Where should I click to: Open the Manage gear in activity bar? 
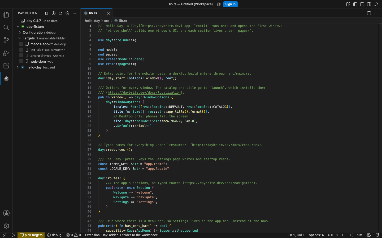click(x=6, y=226)
